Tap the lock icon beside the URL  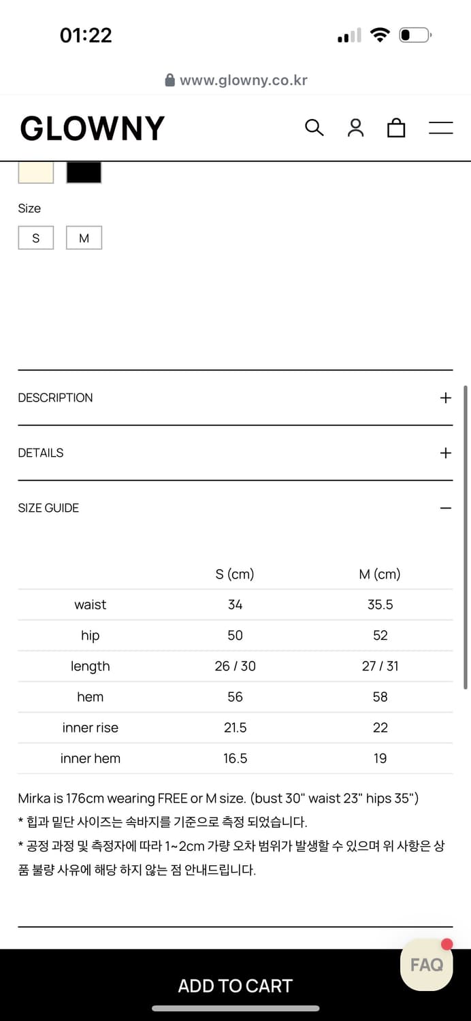point(170,80)
